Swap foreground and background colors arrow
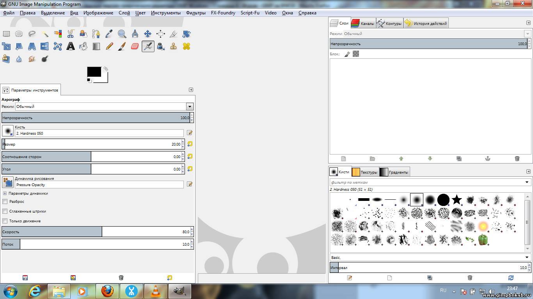The height and width of the screenshot is (299, 533). [x=106, y=69]
